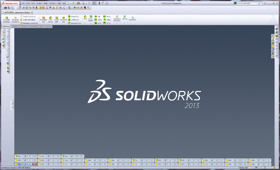Click the Rebuild traffic light icon
280x170 pixels.
coord(99,3)
